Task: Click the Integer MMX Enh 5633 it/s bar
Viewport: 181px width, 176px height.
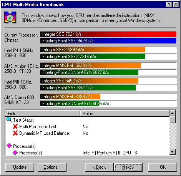Action: click(x=91, y=65)
